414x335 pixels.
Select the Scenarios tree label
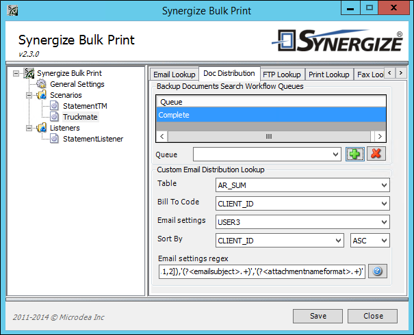66,95
